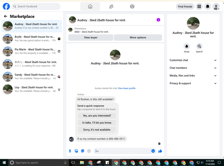Open the Task View taskbar icon

click(x=73, y=162)
